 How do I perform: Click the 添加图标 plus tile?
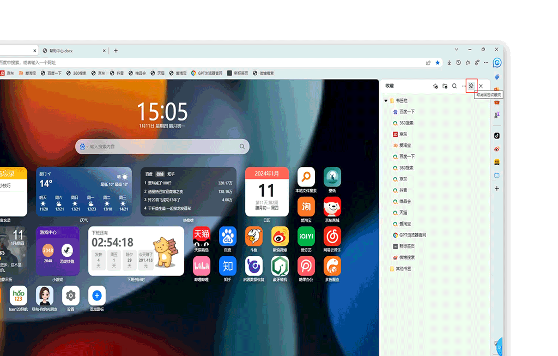click(97, 298)
